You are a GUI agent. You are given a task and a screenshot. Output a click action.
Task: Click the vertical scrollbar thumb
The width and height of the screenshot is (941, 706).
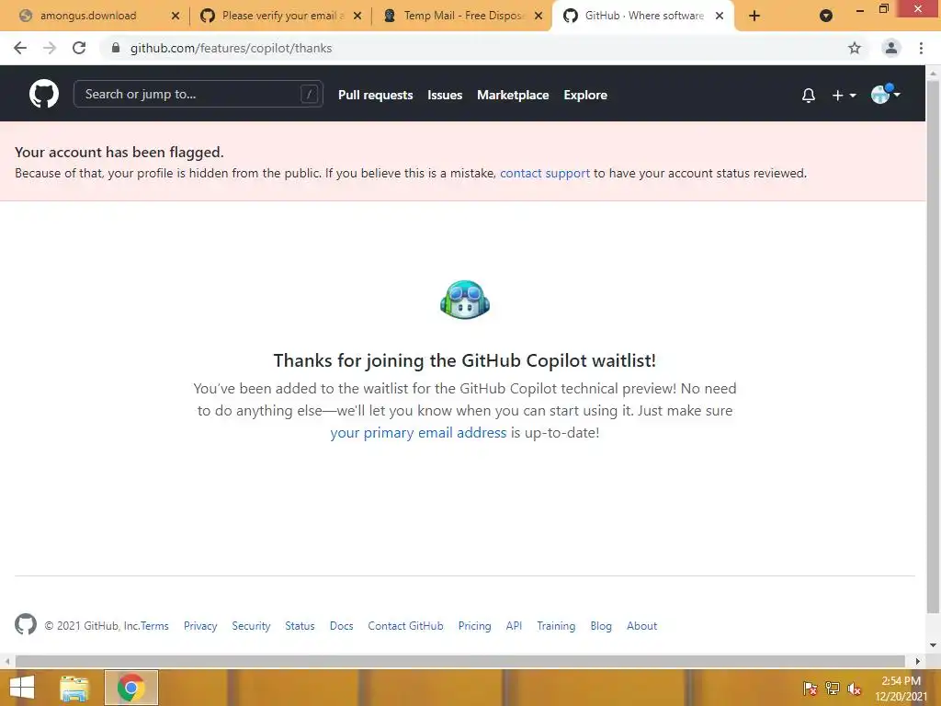(933, 347)
